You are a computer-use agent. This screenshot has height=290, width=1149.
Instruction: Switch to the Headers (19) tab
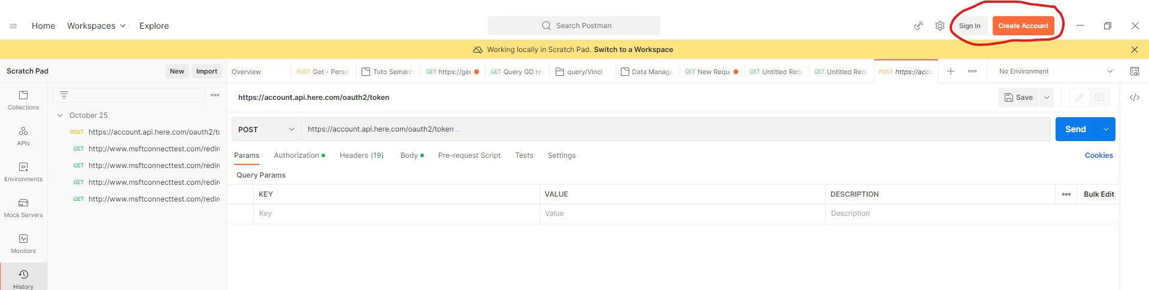click(x=362, y=155)
